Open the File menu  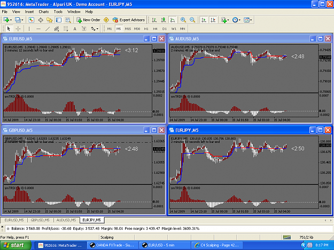point(4,12)
